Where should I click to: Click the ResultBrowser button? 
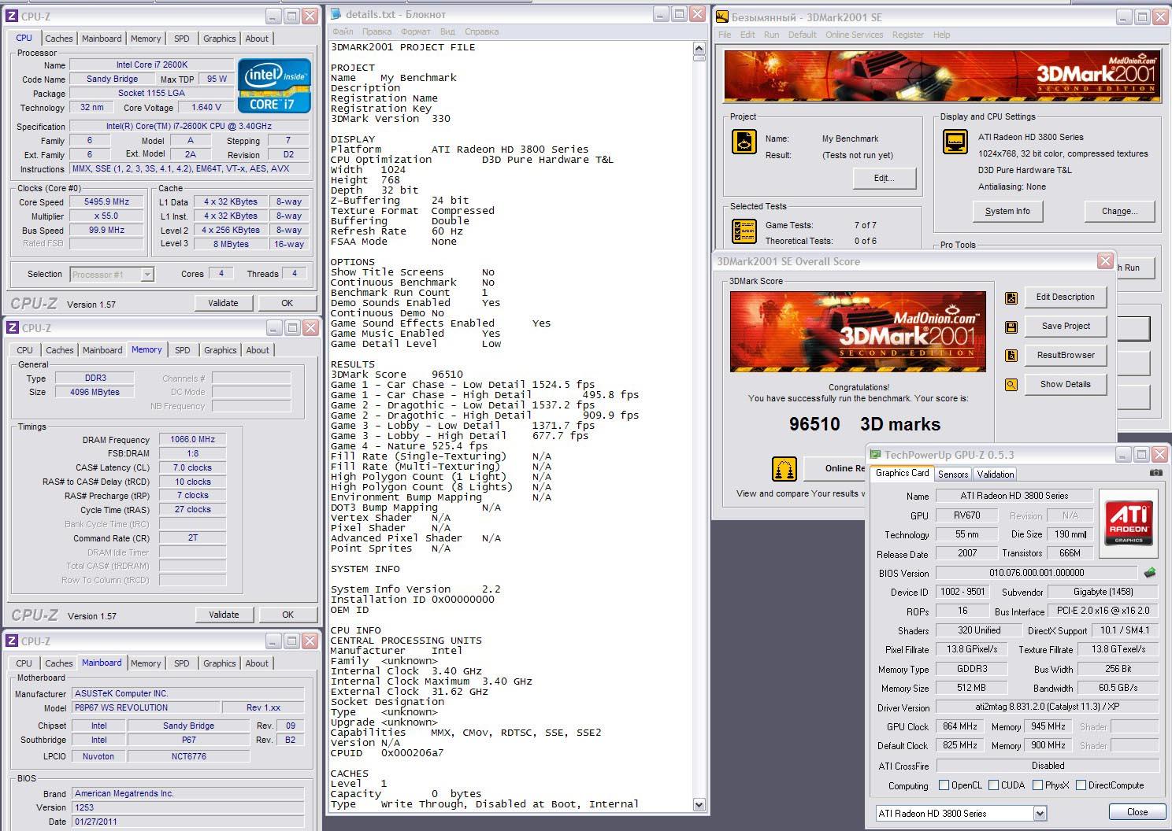point(1066,355)
